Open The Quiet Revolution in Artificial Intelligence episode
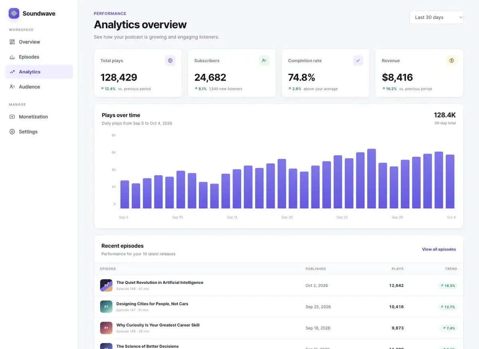 (x=160, y=282)
